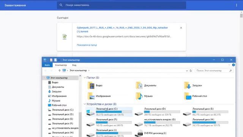Select the Локальный диск (C:) drive icon
This screenshot has height=137, width=243.
(x=90, y=113)
